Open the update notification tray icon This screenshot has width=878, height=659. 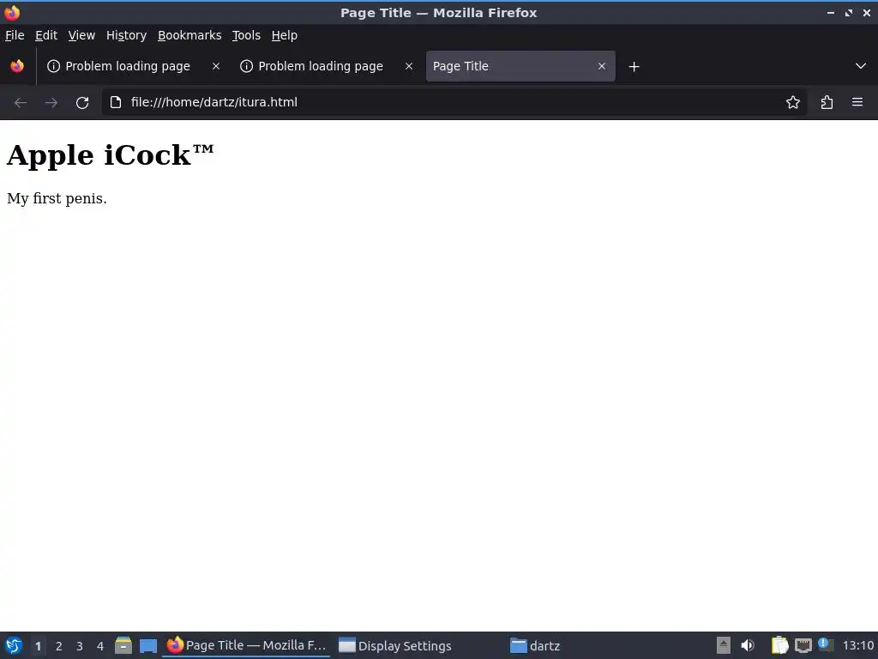click(x=826, y=644)
